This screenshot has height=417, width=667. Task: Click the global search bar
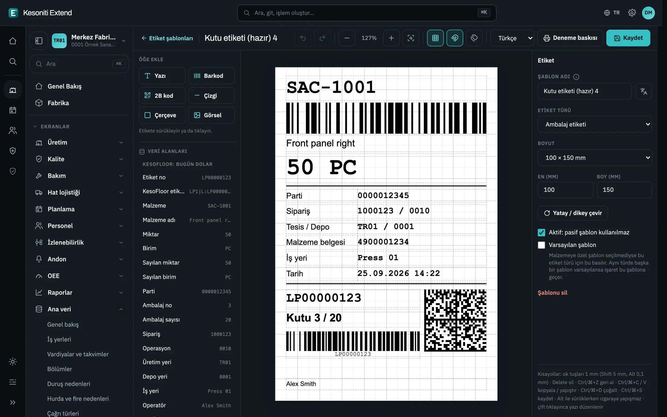point(367,13)
